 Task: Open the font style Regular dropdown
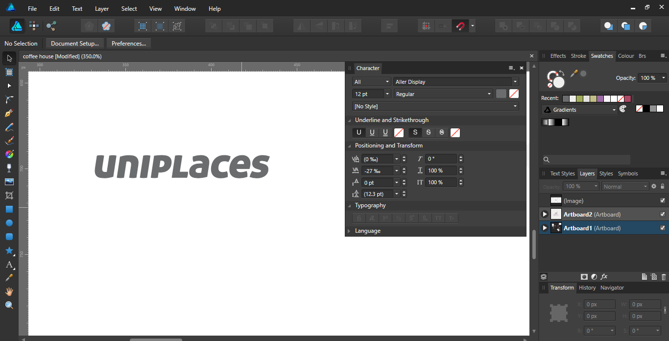pyautogui.click(x=443, y=94)
